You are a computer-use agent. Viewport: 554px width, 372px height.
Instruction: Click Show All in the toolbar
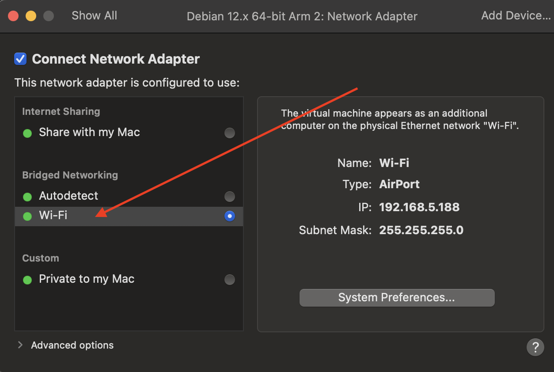(x=94, y=16)
